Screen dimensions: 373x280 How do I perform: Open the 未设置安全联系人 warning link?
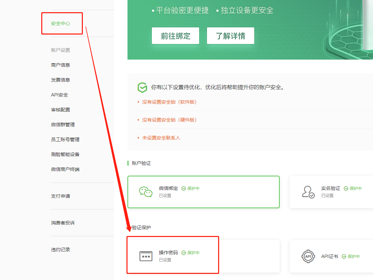[161, 138]
